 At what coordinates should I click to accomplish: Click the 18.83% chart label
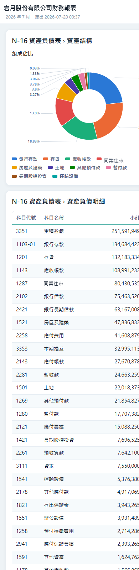click(34, 141)
